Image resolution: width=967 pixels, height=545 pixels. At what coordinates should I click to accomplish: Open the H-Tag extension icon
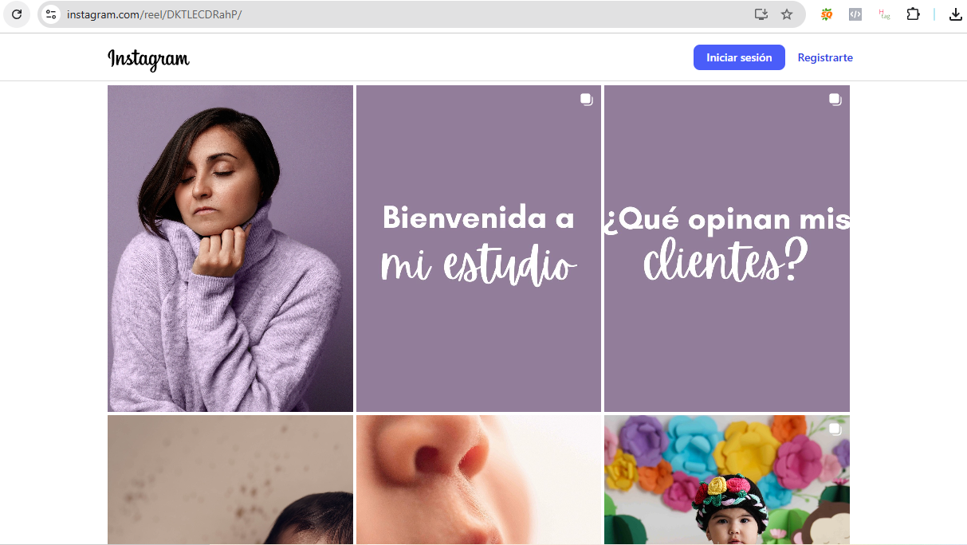[884, 14]
